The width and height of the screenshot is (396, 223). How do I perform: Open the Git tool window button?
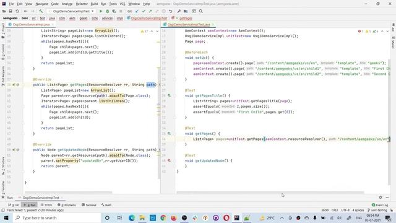(x=14, y=205)
